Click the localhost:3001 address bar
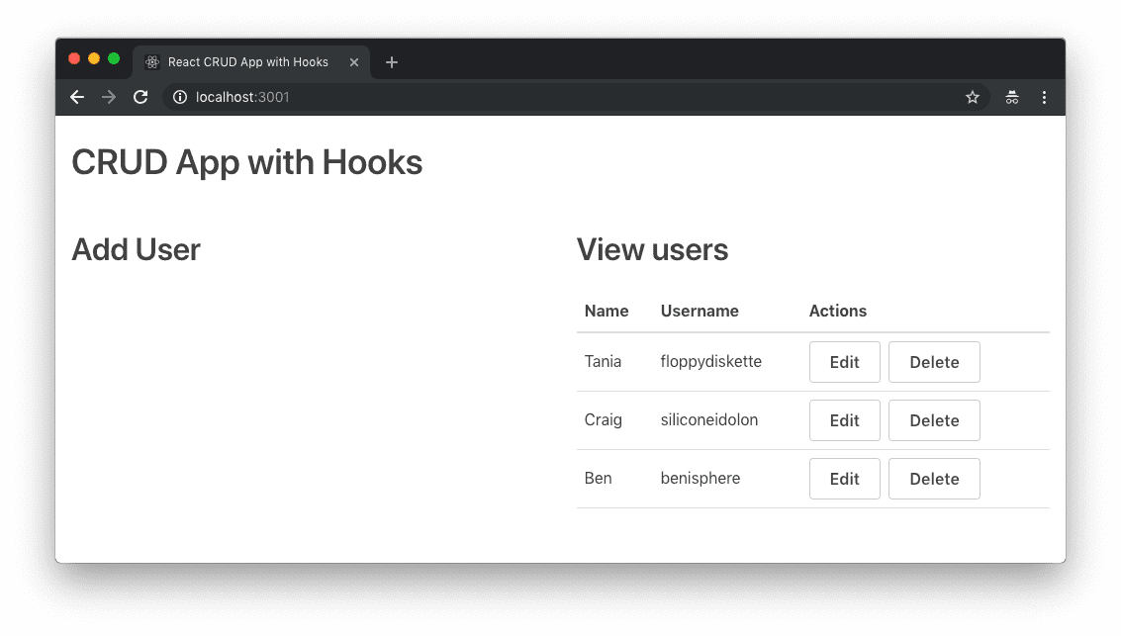The width and height of the screenshot is (1121, 636). tap(495, 97)
